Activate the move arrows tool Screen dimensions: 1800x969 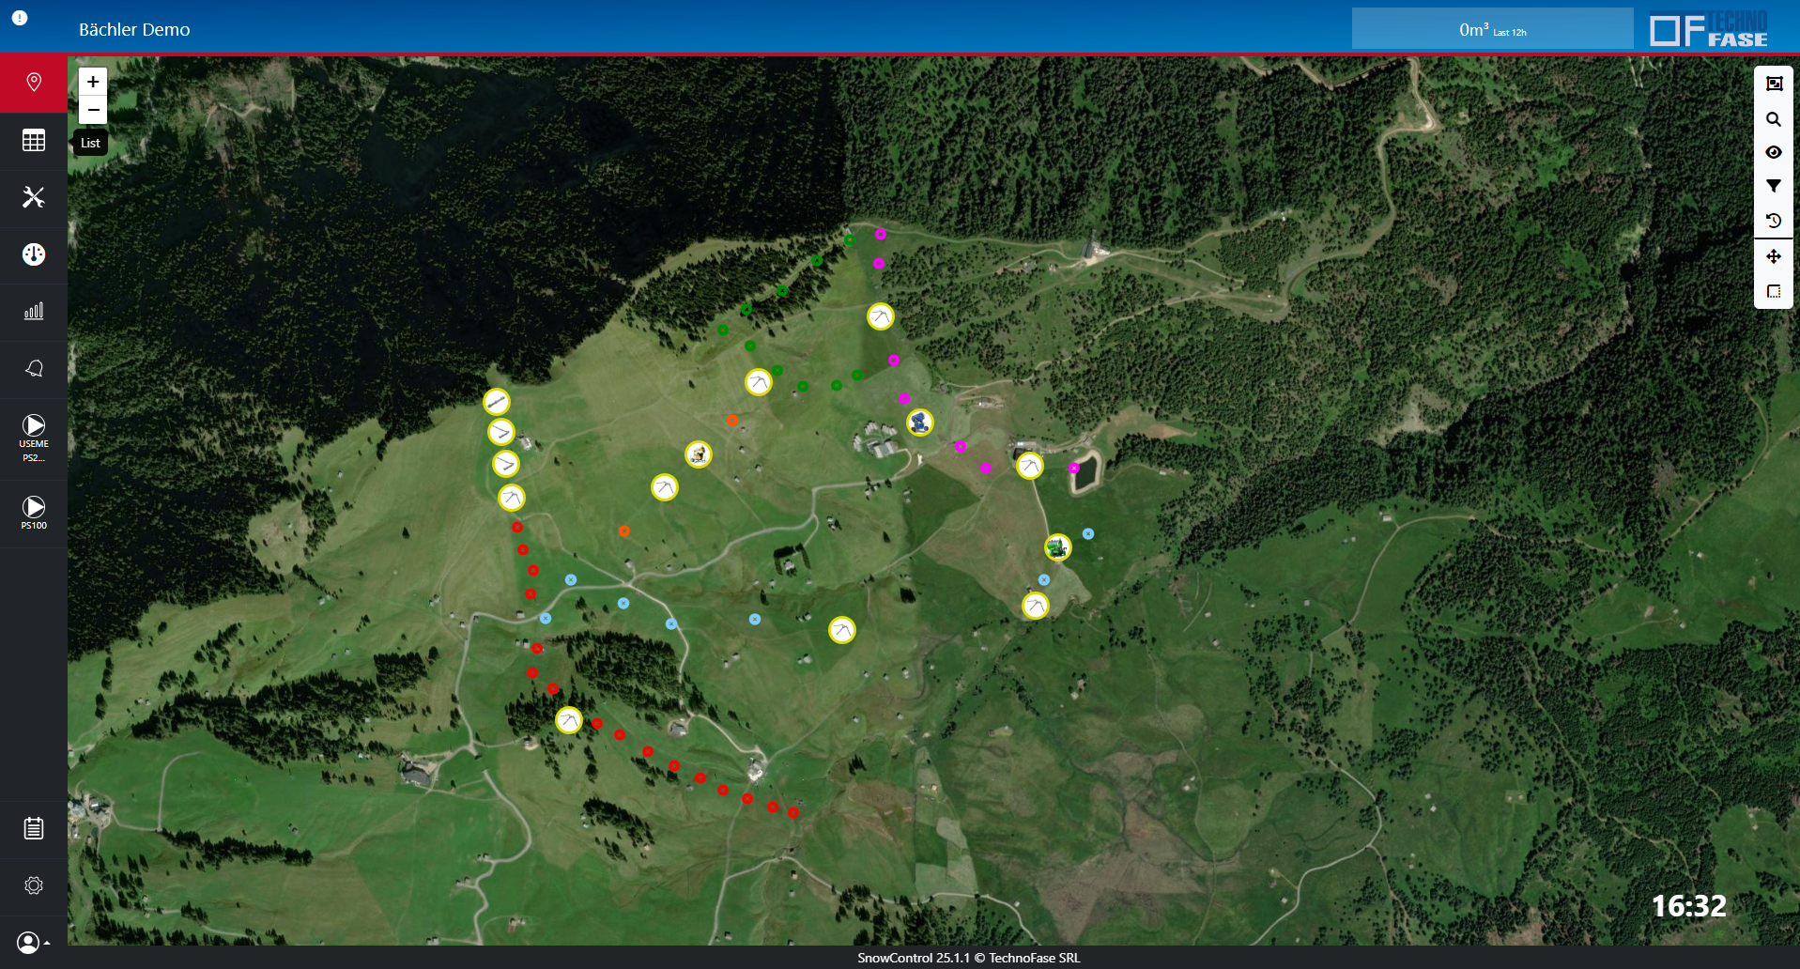(1773, 256)
